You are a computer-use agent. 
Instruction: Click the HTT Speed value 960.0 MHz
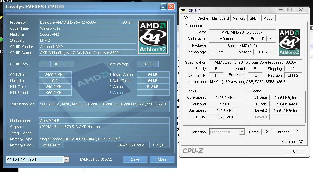[x=55, y=93]
